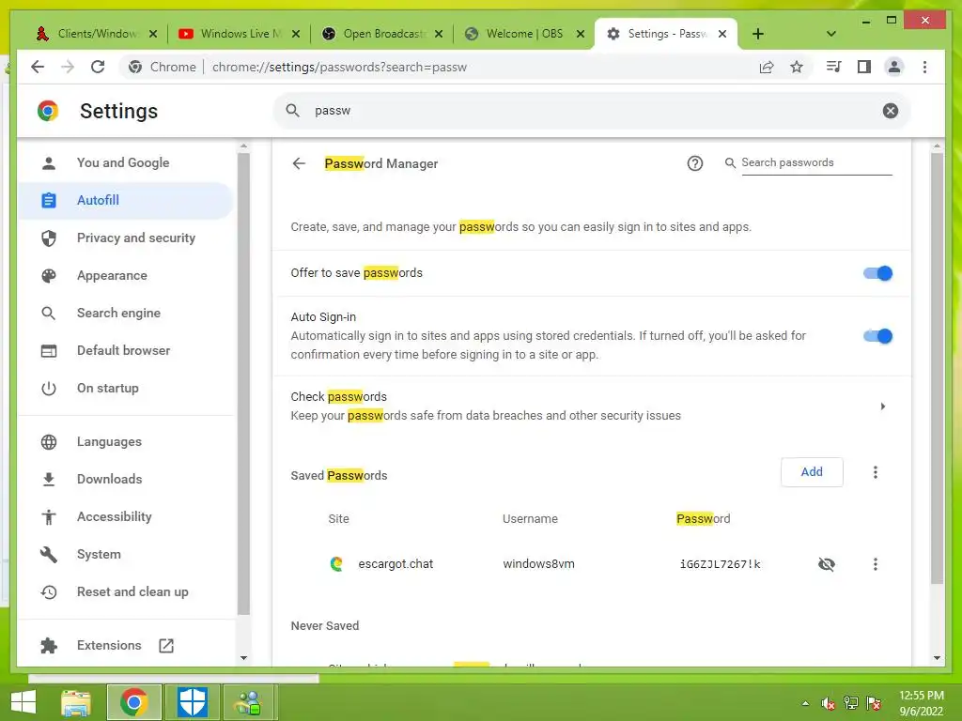Click the Chrome site info chip in address bar

[163, 67]
